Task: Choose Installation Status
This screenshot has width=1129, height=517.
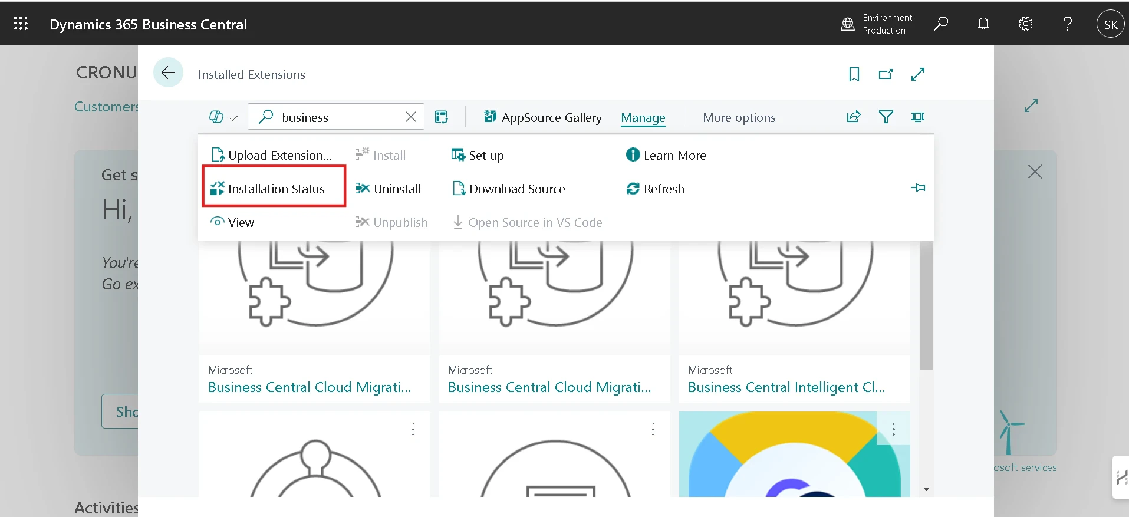Action: pos(268,189)
